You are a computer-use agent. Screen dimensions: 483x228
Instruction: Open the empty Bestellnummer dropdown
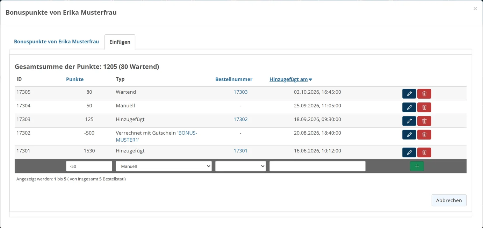[x=240, y=166]
